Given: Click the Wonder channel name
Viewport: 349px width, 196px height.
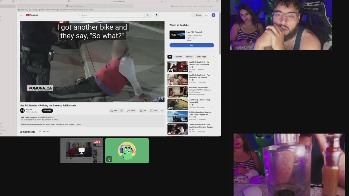Looking at the screenshot, I should [x=191, y=117].
